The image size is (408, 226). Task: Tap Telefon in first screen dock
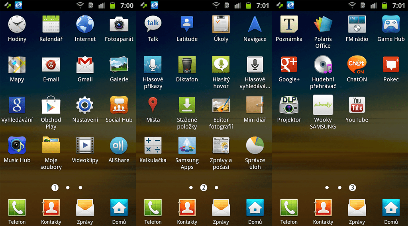click(x=17, y=208)
